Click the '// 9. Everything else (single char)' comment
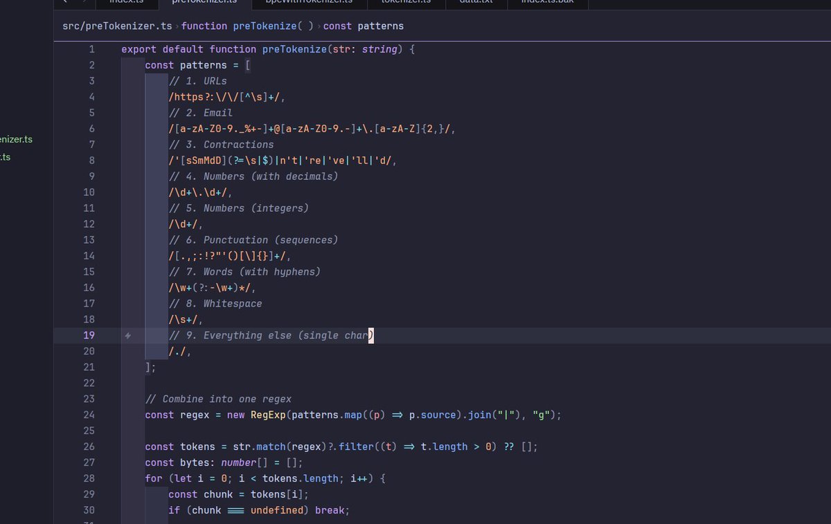 tap(271, 336)
